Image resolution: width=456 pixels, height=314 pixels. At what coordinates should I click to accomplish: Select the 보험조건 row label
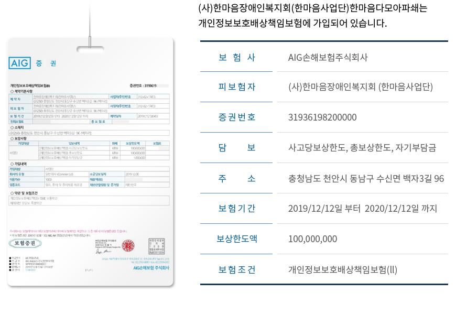point(236,269)
